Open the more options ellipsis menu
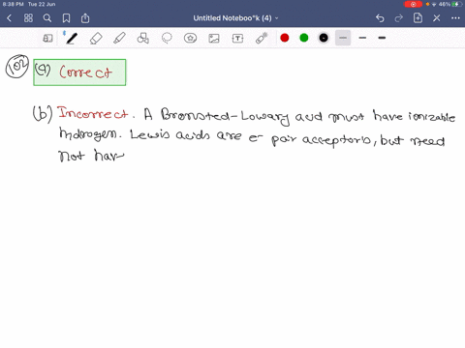The image size is (465, 348). [455, 18]
